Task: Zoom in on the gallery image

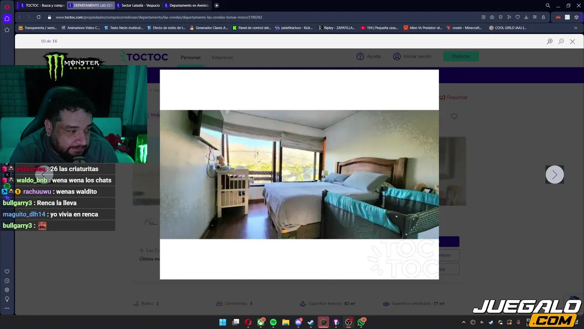Action: tap(550, 41)
